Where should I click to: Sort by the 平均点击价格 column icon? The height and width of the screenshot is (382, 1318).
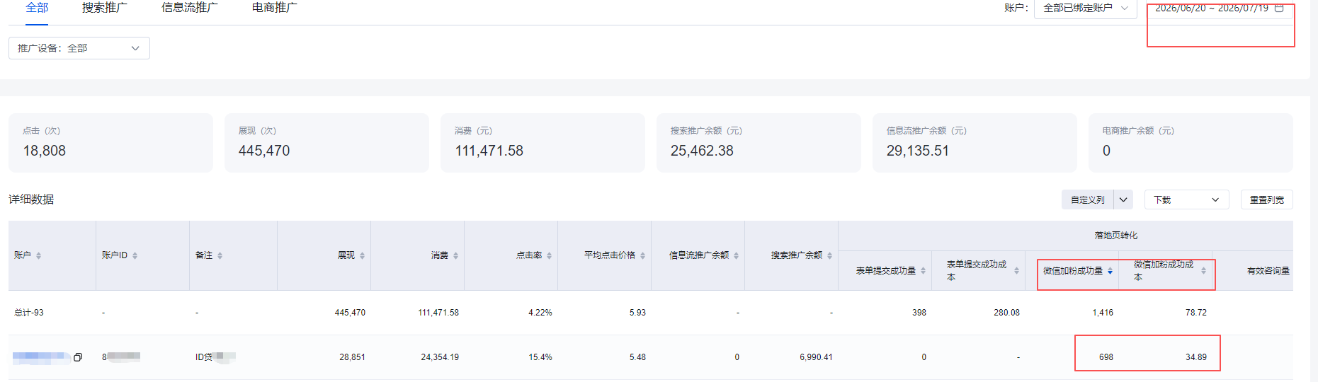[642, 255]
